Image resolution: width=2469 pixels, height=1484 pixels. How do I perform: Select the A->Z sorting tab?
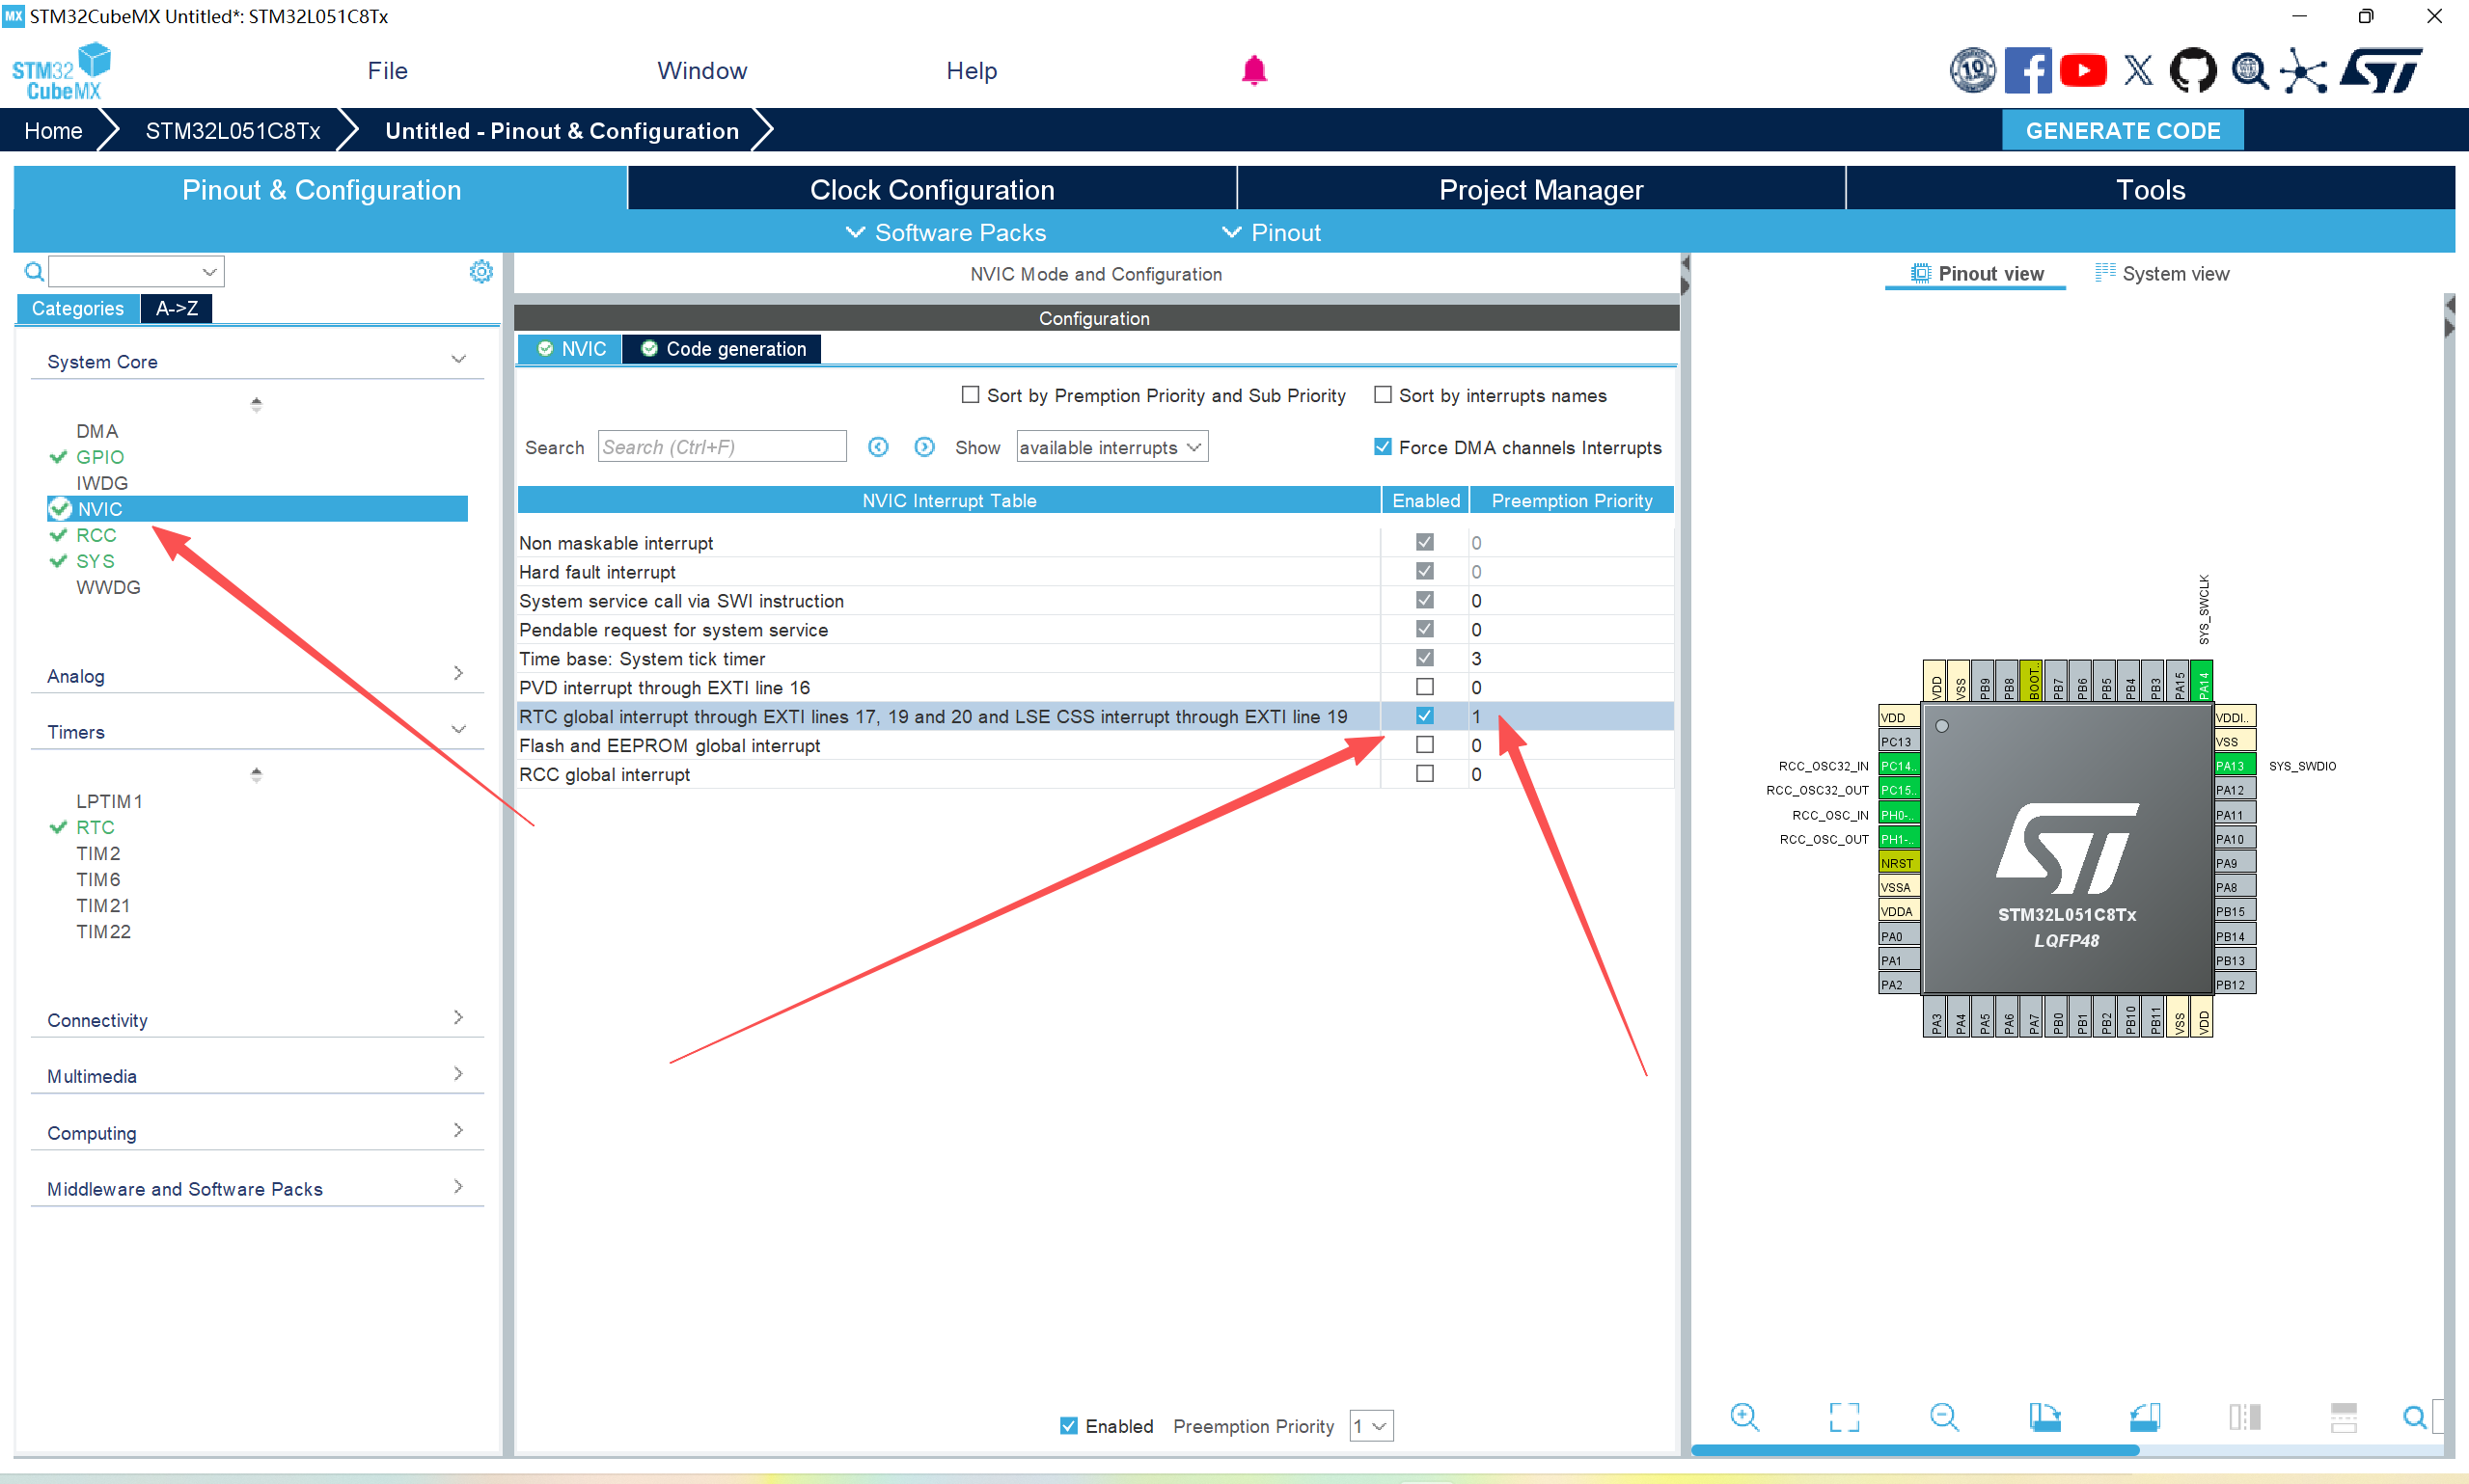pos(176,308)
